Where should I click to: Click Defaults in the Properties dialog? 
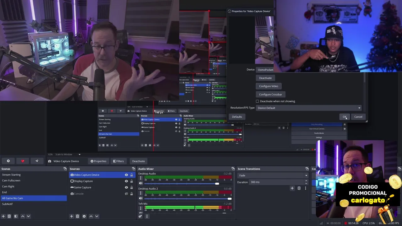click(x=237, y=117)
